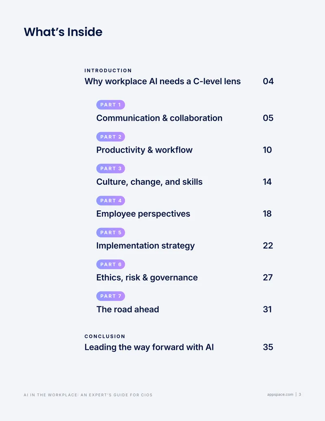Image resolution: width=325 pixels, height=421 pixels.
Task: Open 'Leading the way forward with AI'
Action: point(149,347)
